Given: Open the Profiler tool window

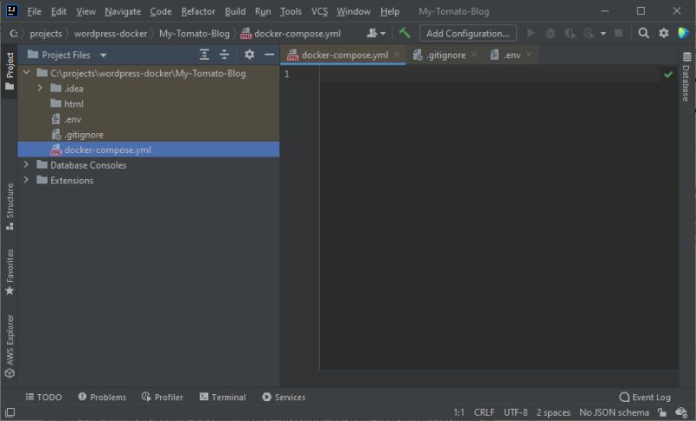Looking at the screenshot, I should (x=162, y=397).
